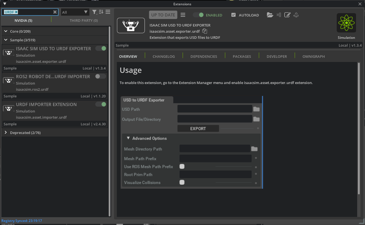Expand the Deprecated (2/76) section
The width and height of the screenshot is (365, 225).
coord(6,133)
